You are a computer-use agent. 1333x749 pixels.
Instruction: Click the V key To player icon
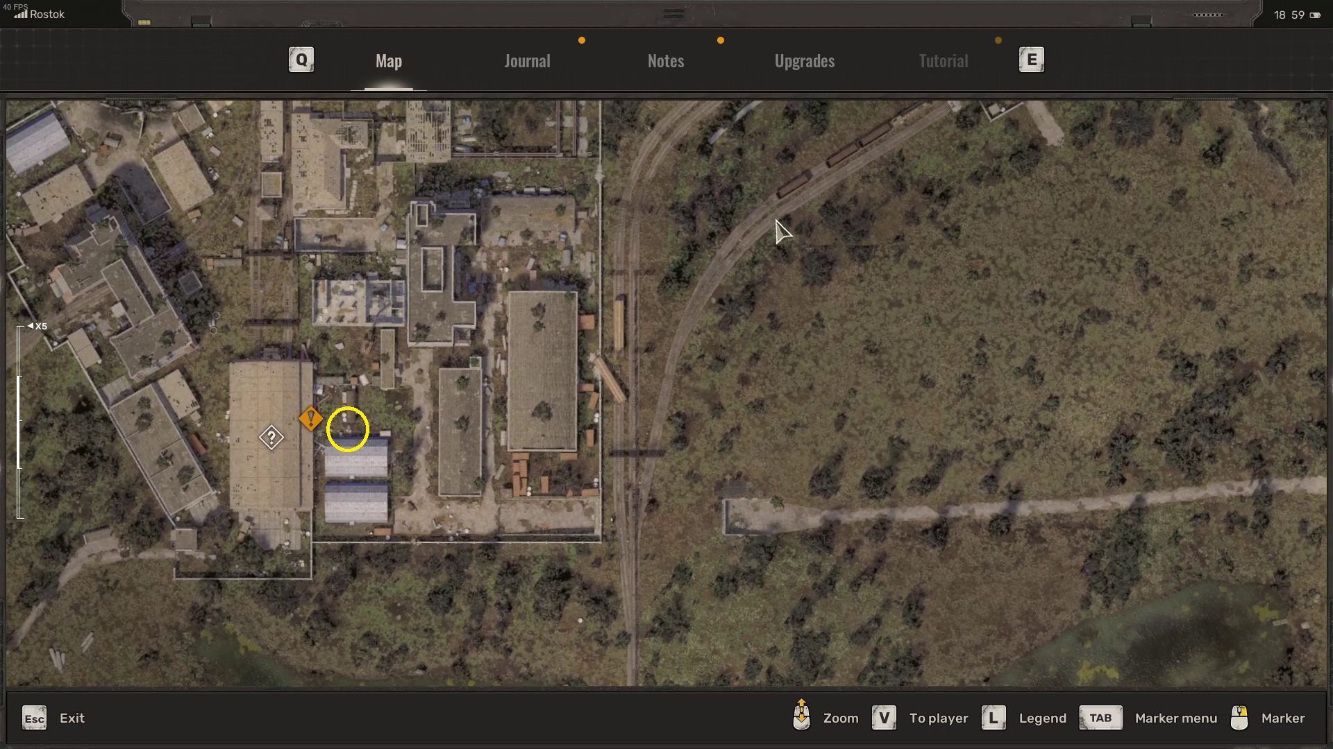point(884,718)
